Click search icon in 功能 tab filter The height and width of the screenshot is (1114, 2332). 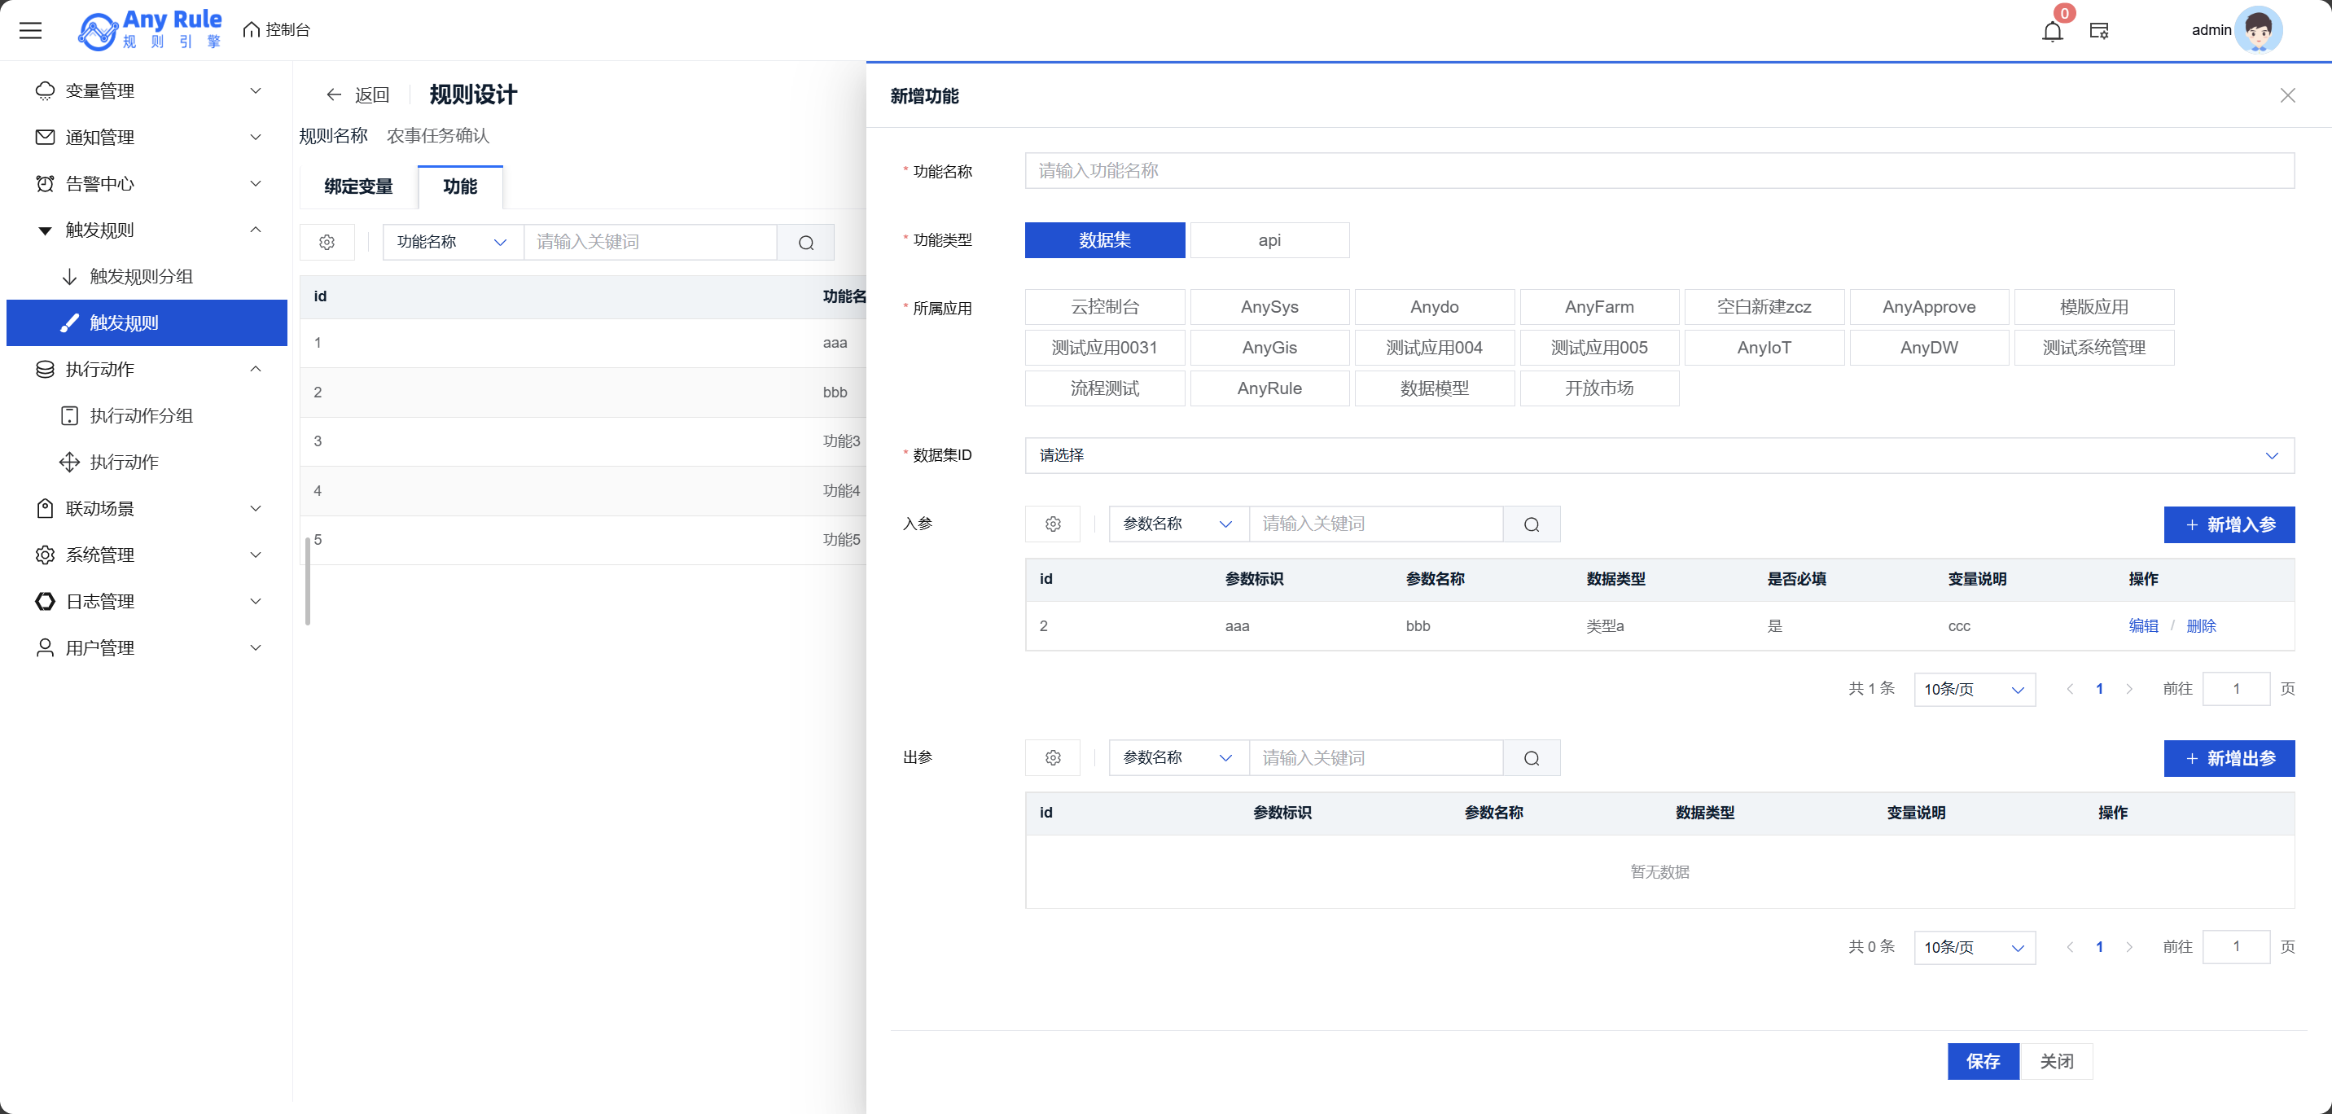[x=806, y=243]
